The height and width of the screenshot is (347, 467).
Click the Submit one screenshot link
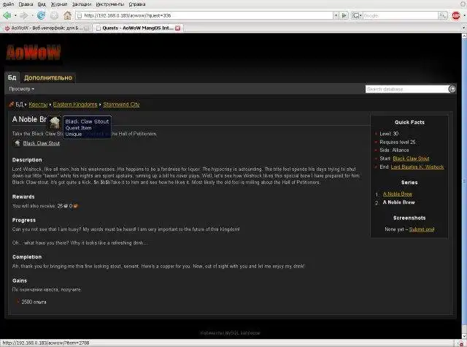point(422,229)
